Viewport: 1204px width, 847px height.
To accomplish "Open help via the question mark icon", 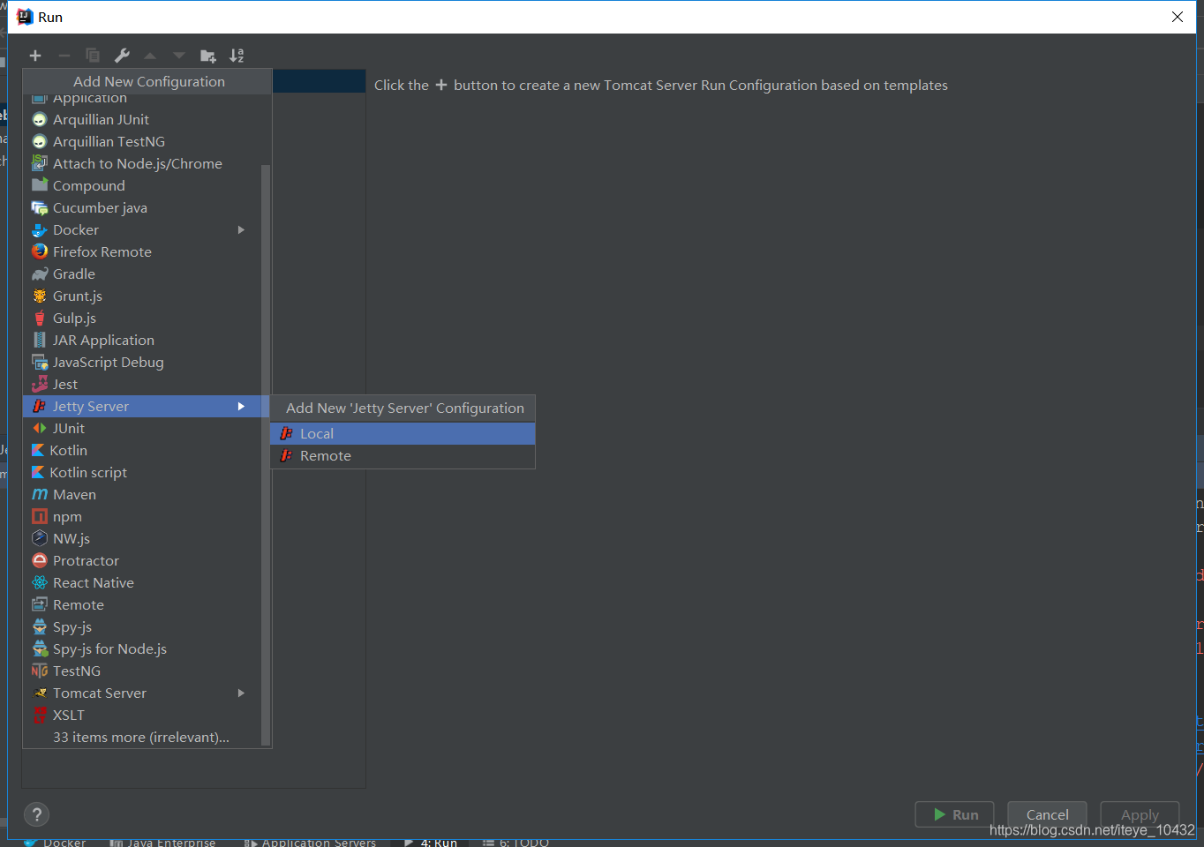I will pyautogui.click(x=36, y=814).
